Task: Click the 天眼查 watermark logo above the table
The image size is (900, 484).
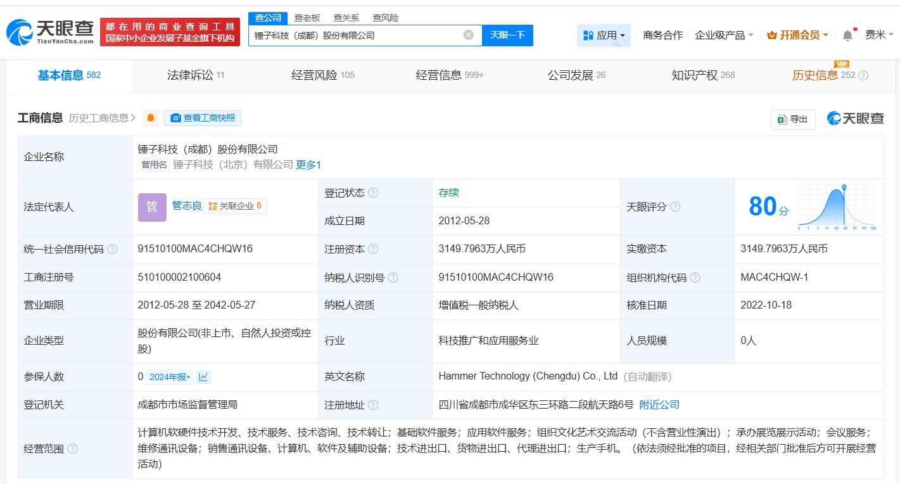Action: tap(854, 118)
